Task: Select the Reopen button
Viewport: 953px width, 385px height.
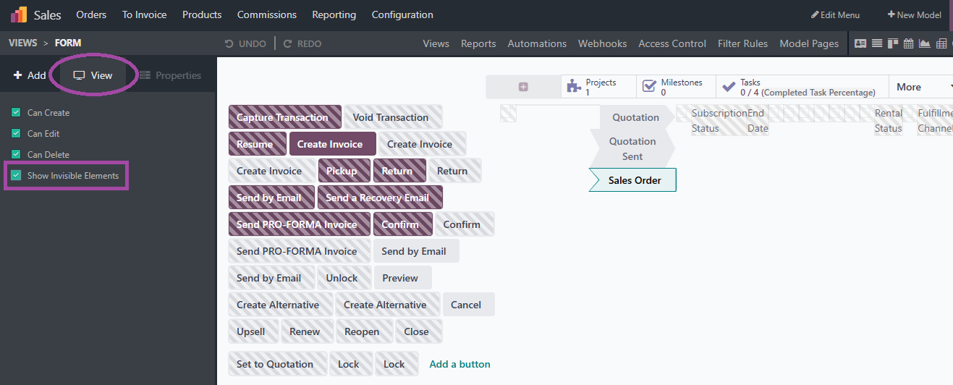Action: (364, 331)
